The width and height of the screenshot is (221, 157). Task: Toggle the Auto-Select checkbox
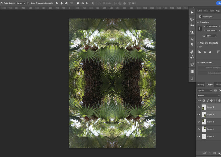1,3
